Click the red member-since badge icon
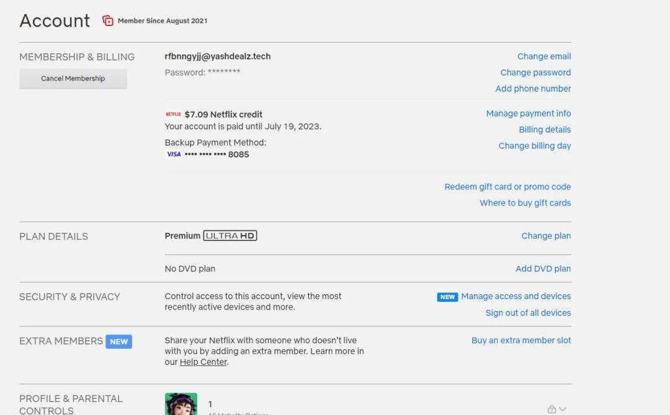The image size is (670, 415). coord(108,20)
